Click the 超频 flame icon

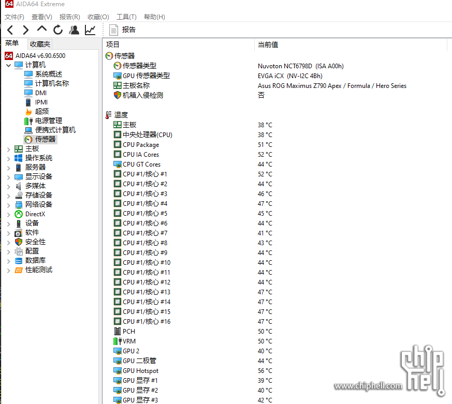click(x=28, y=111)
